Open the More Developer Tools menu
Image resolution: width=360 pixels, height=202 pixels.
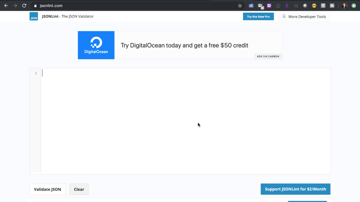(304, 16)
